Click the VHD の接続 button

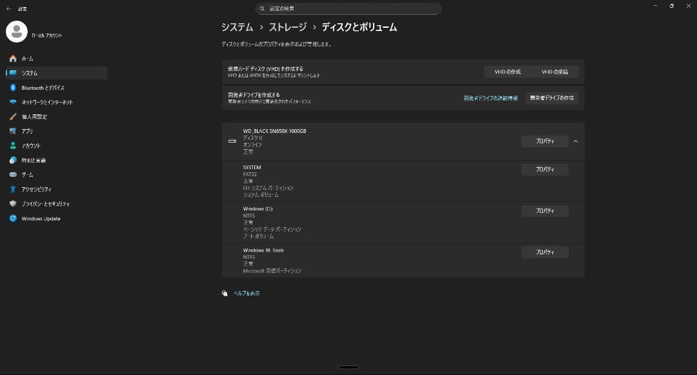(555, 72)
